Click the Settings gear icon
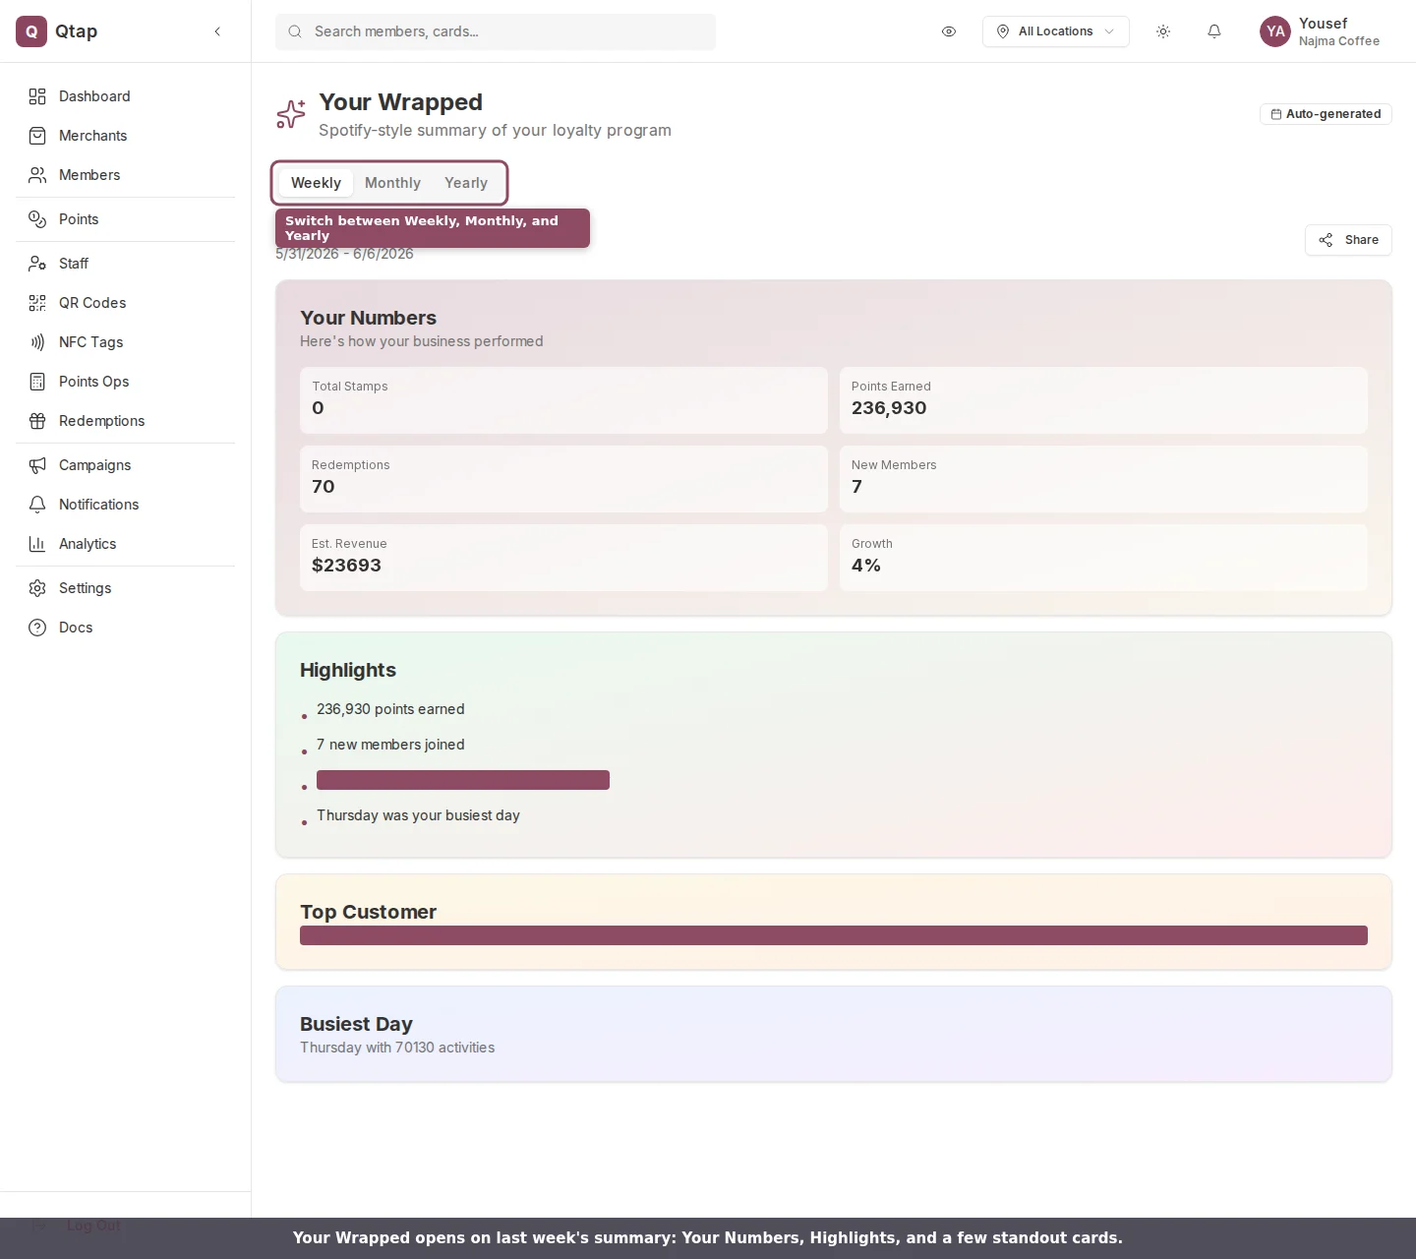The width and height of the screenshot is (1416, 1259). coord(37,588)
